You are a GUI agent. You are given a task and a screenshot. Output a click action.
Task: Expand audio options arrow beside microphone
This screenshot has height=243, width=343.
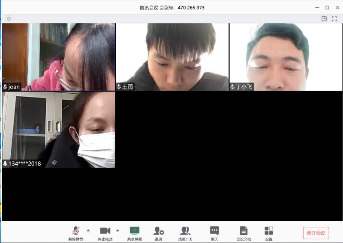[x=88, y=230]
